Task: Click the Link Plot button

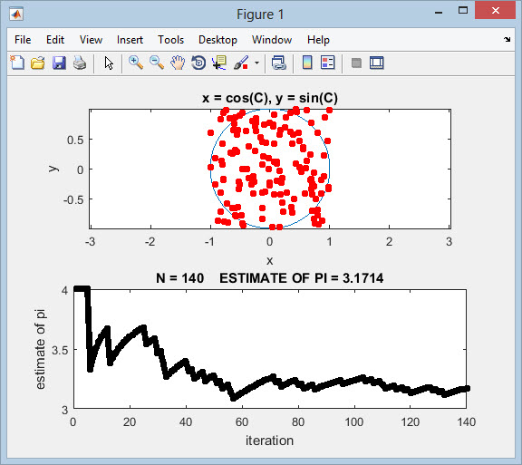Action: [278, 63]
